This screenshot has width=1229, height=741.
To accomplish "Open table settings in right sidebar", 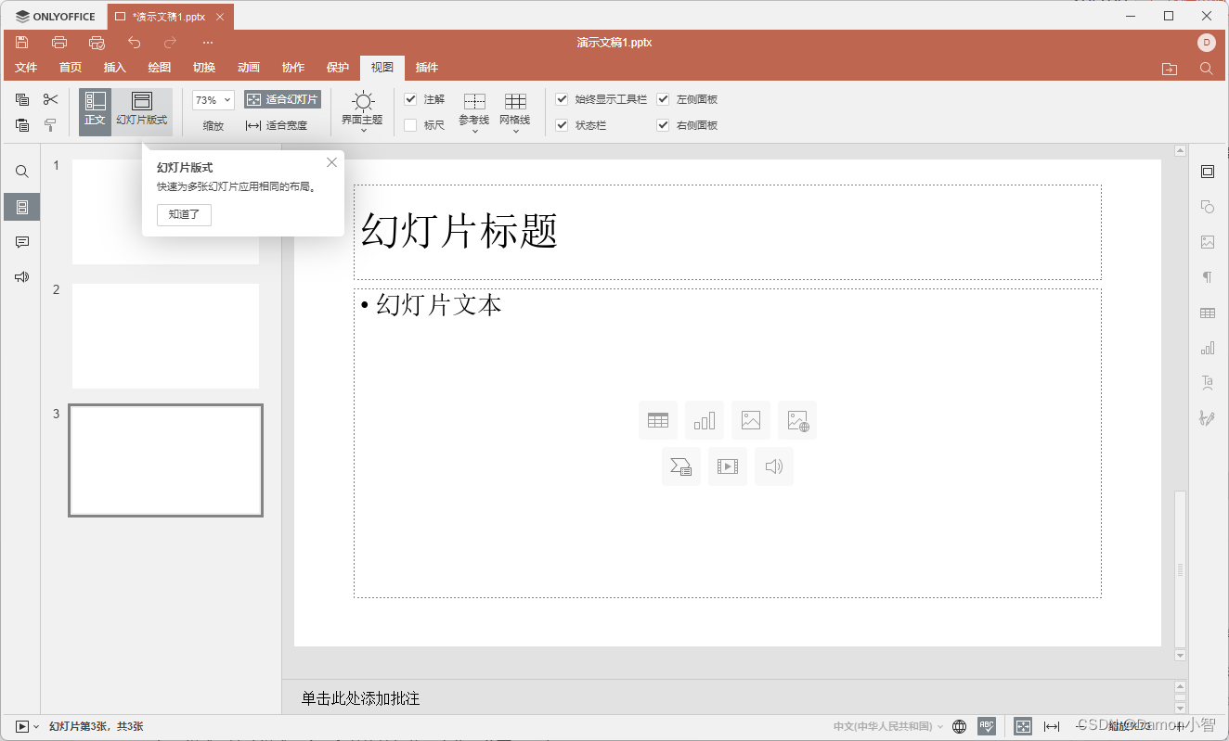I will point(1208,313).
